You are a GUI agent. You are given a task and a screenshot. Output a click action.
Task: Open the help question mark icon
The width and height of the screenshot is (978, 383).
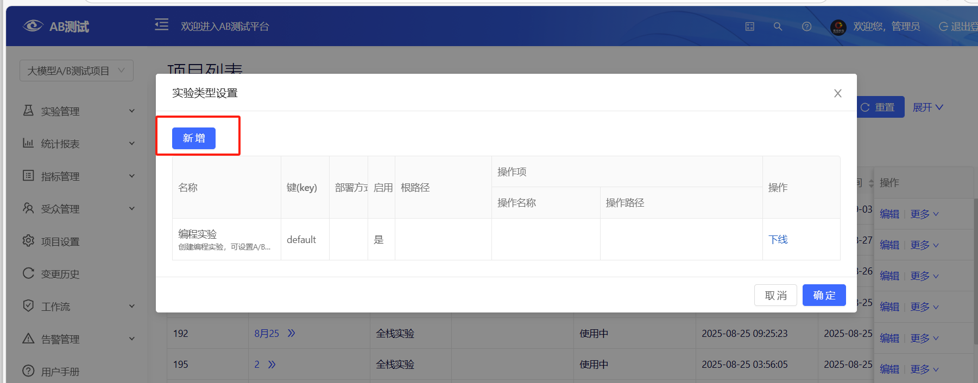(x=806, y=27)
